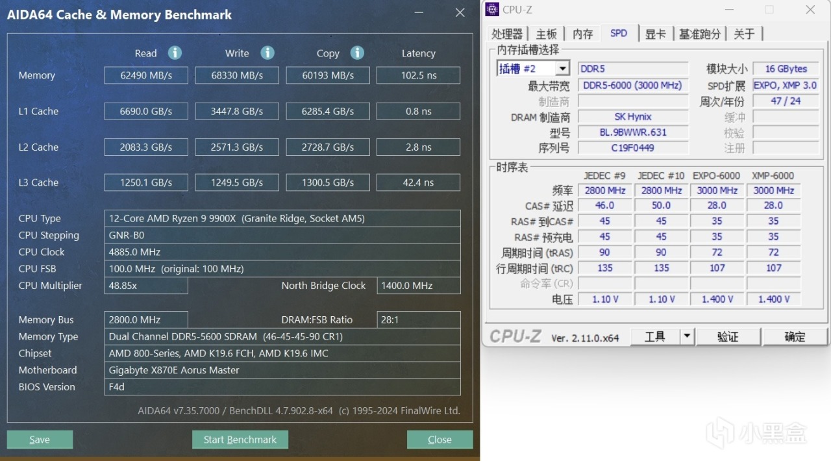Click the Close button in AIDA64
This screenshot has height=461, width=831.
tap(440, 440)
